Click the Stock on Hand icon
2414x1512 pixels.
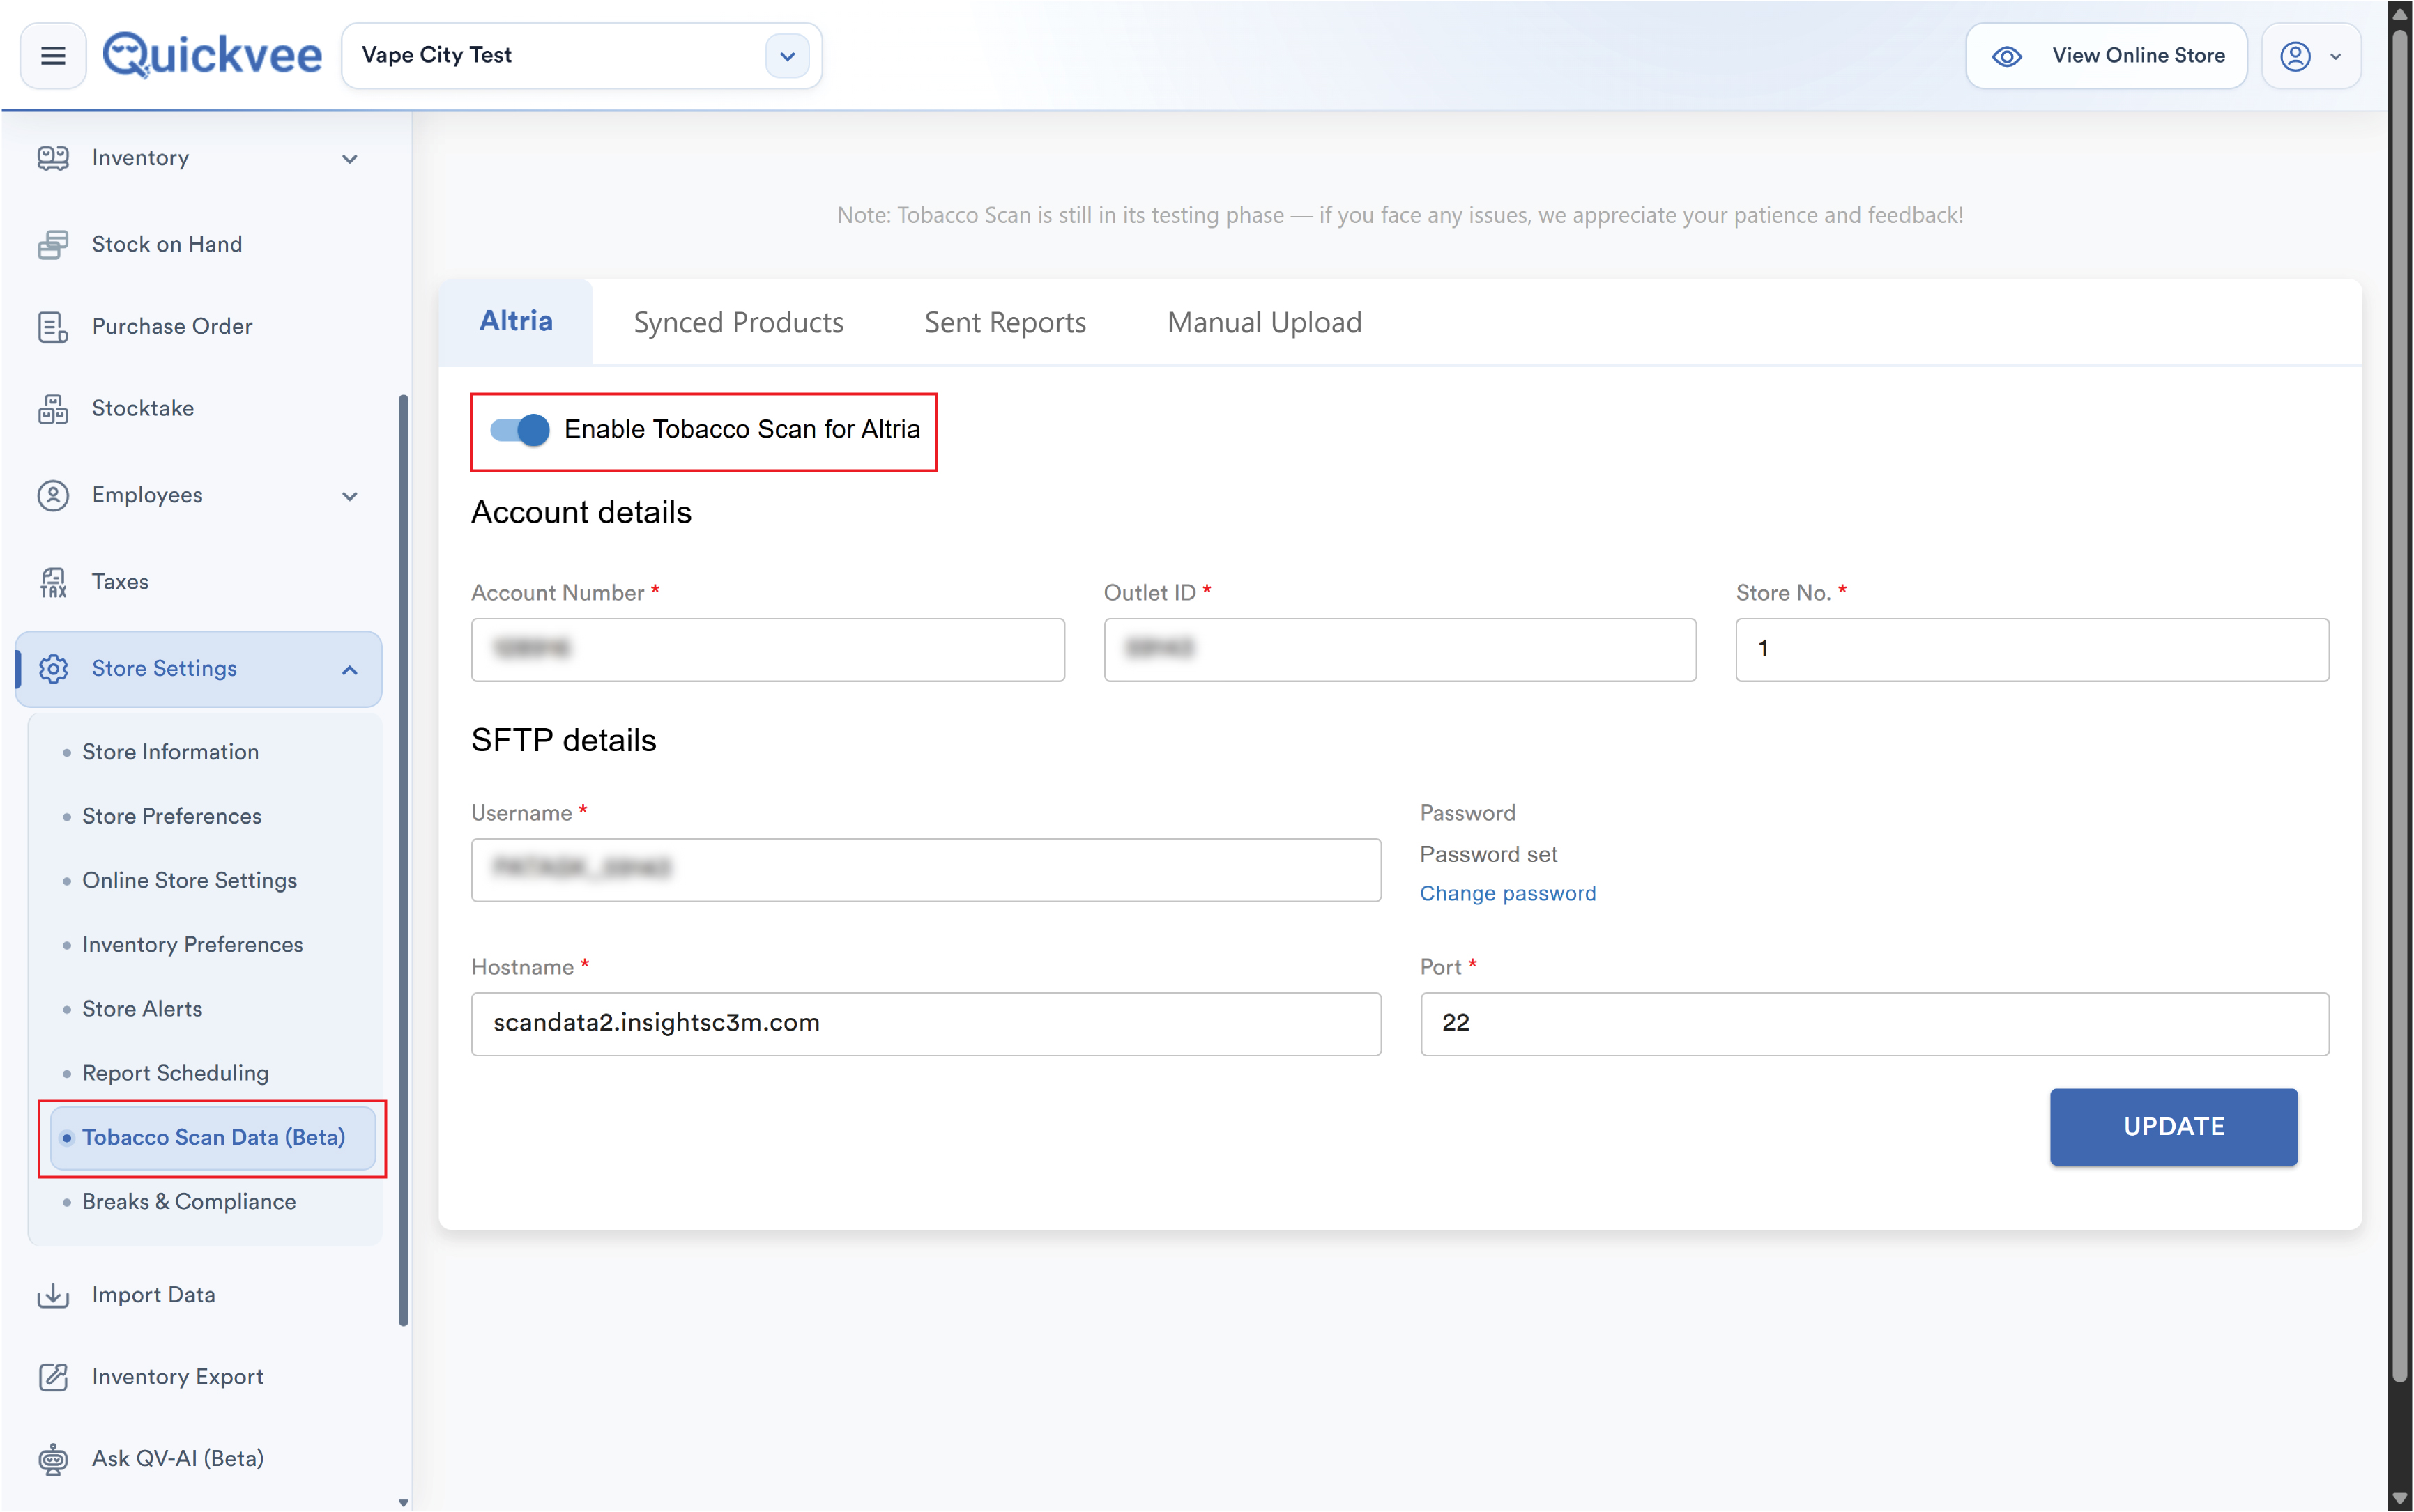pyautogui.click(x=53, y=244)
